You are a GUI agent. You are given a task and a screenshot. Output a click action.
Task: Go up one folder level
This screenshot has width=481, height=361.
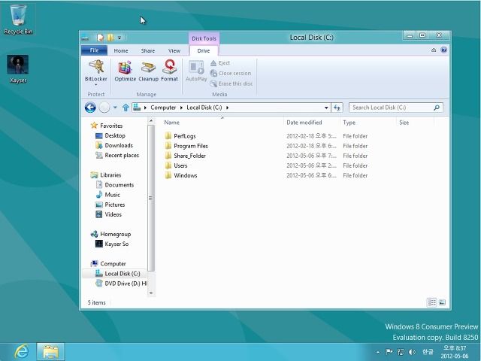tap(126, 108)
